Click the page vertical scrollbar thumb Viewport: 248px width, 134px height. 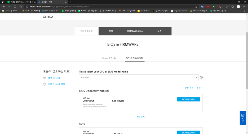pyautogui.click(x=247, y=61)
